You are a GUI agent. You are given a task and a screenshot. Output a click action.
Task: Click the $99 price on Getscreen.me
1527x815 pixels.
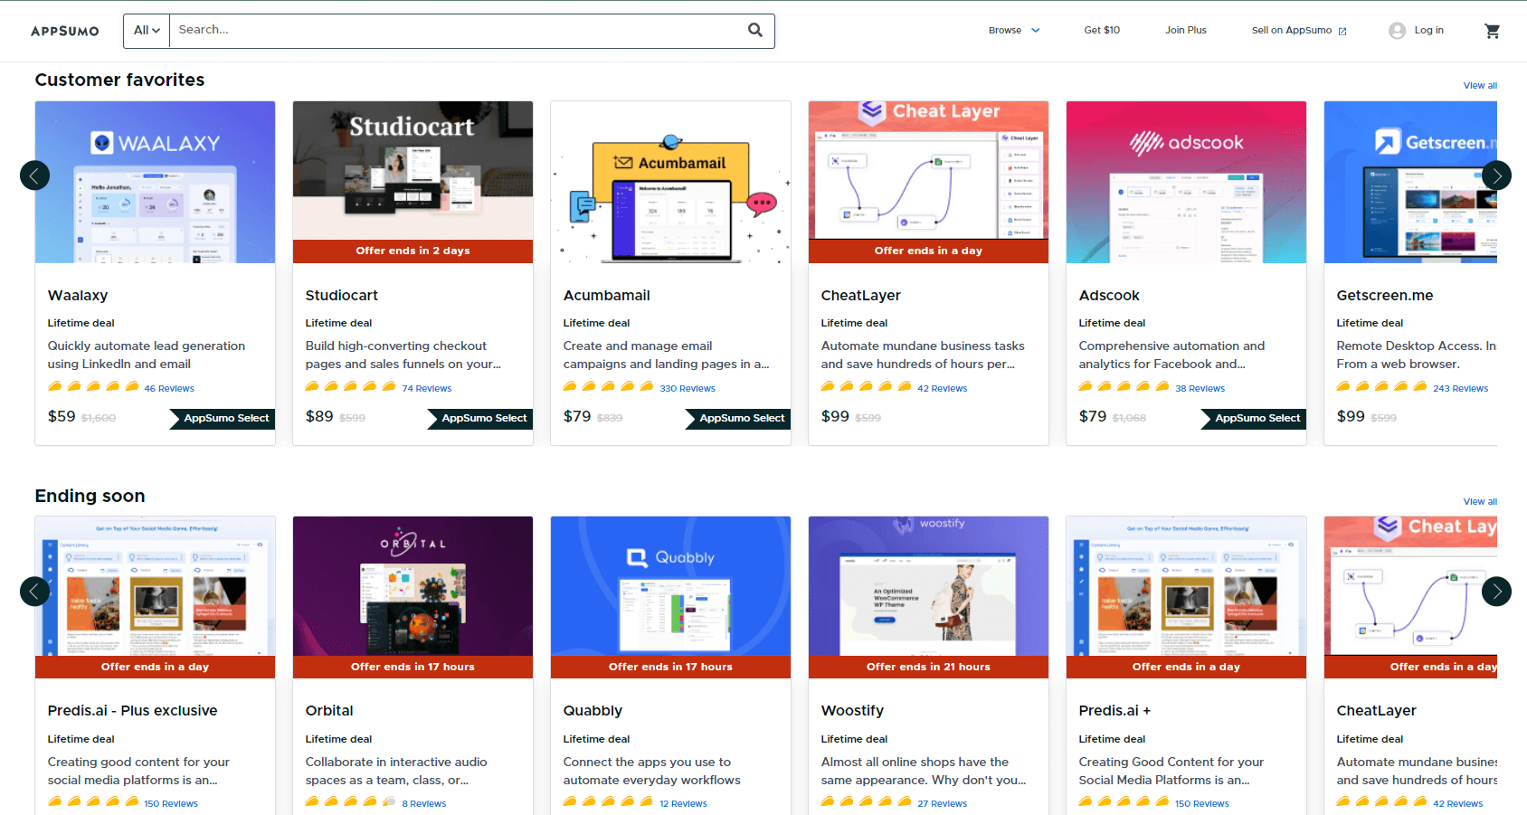tap(1351, 417)
